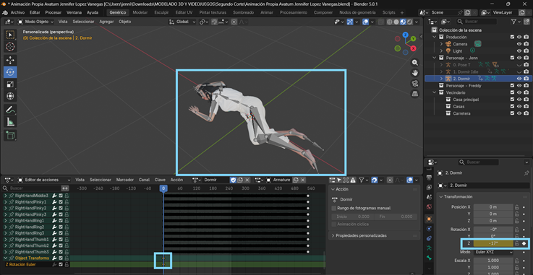Open viewport Agregar menu
This screenshot has height=275, width=533.
[x=106, y=22]
